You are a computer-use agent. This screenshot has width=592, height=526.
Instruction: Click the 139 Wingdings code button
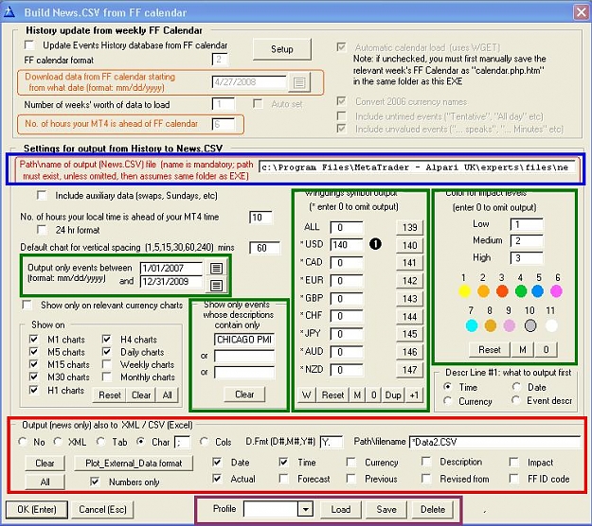click(409, 227)
